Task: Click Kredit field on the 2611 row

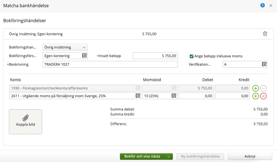Action: pos(232,96)
